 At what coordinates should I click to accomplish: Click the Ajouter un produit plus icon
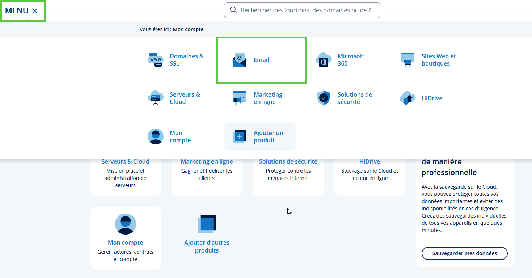240,136
